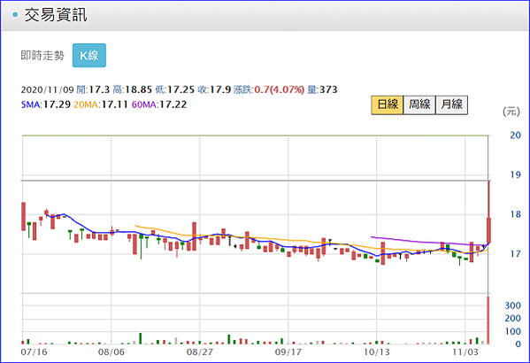Click the 5MA value 17.29
This screenshot has width=530, height=363.
57,104
